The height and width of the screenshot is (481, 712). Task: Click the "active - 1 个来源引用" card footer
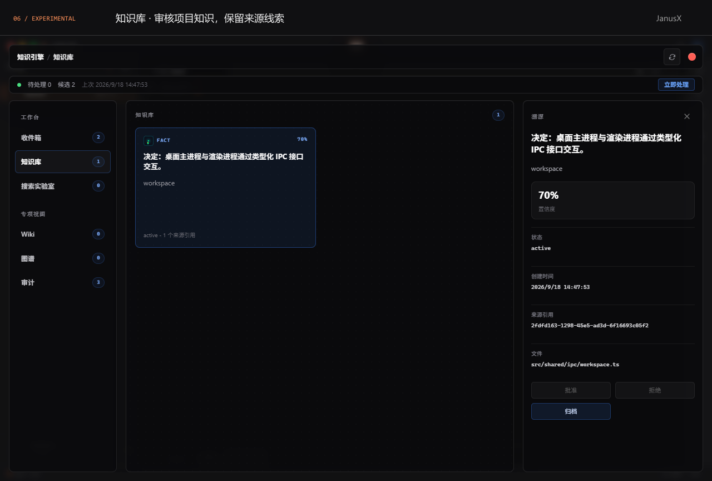169,235
